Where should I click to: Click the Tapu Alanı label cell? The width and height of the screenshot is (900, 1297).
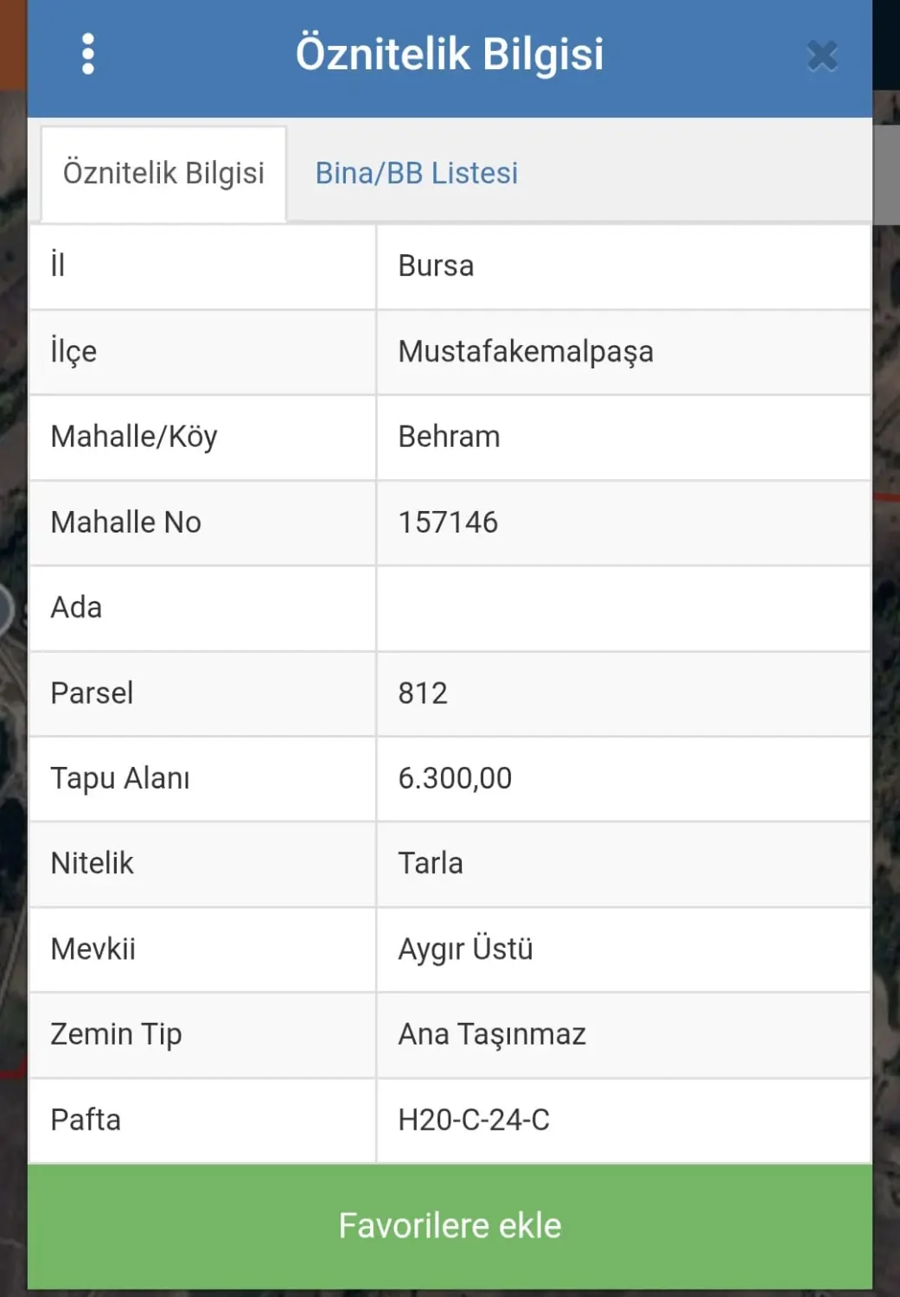pyautogui.click(x=203, y=779)
